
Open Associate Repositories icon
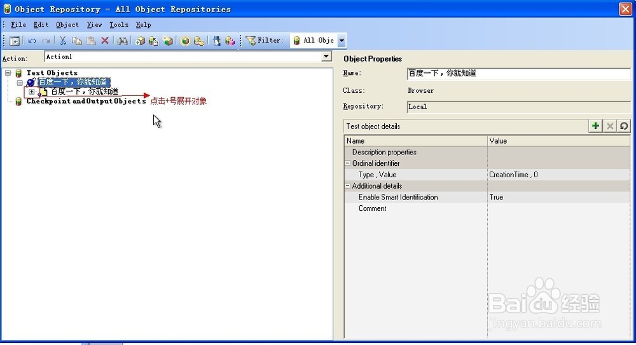pyautogui.click(x=230, y=41)
